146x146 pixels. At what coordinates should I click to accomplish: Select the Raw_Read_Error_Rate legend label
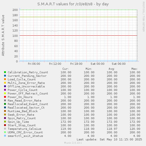(24, 101)
